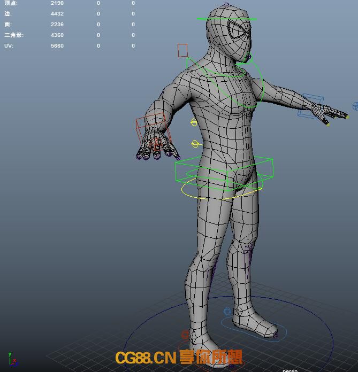Click the face count value 2236
358x372 pixels.
pos(57,25)
